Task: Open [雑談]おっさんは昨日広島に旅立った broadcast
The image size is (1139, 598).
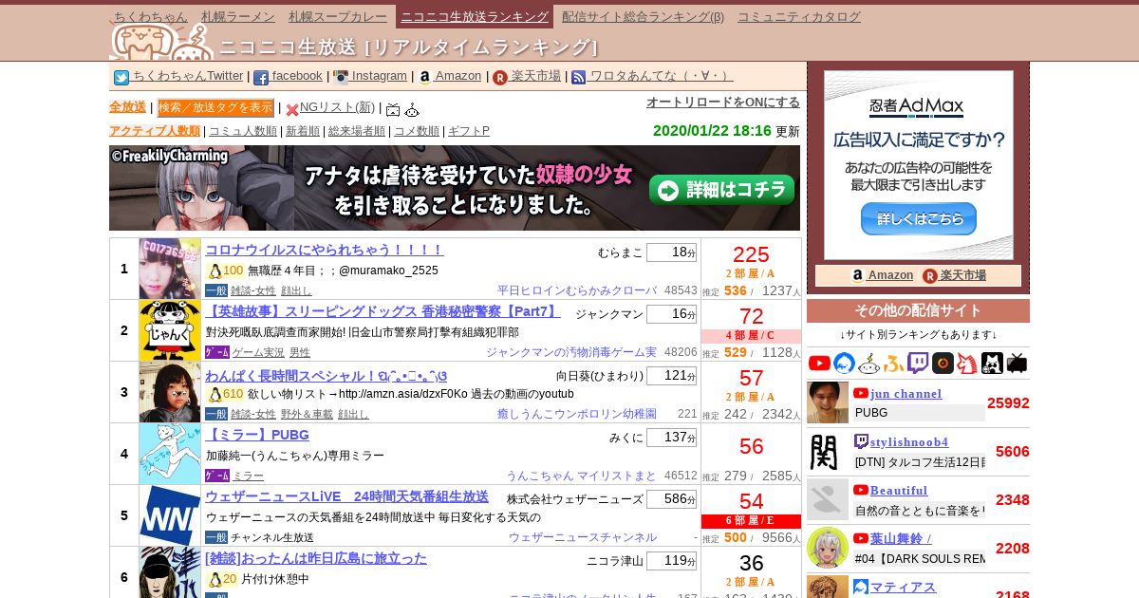Action: 316,558
